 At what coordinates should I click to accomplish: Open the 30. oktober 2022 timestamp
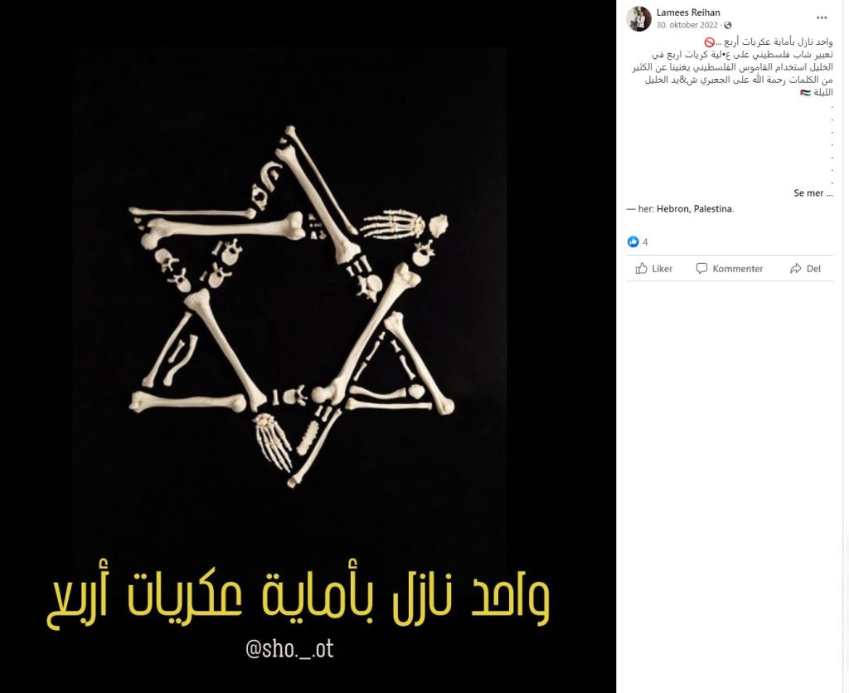[687, 25]
